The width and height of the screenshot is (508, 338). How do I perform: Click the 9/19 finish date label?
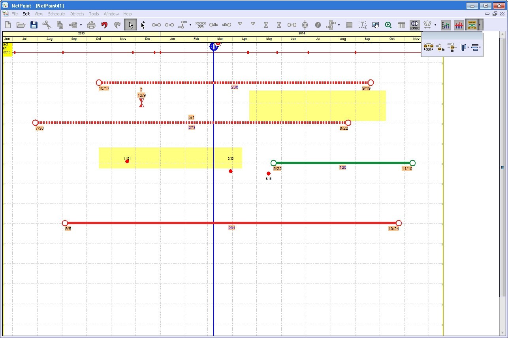click(x=366, y=89)
